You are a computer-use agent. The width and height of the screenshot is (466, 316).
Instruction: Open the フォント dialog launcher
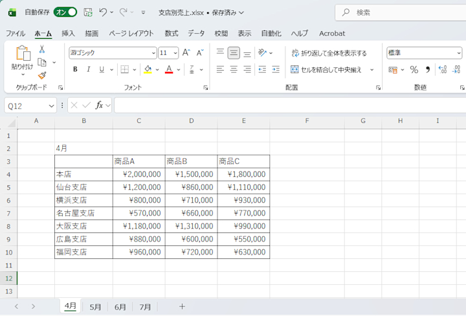(x=206, y=87)
